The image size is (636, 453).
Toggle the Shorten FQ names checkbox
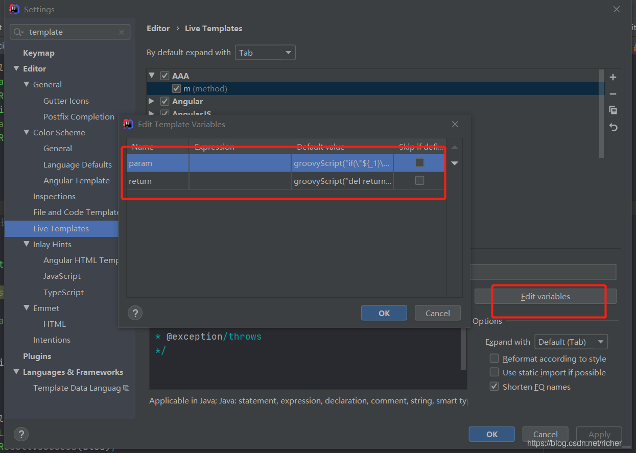pos(494,387)
